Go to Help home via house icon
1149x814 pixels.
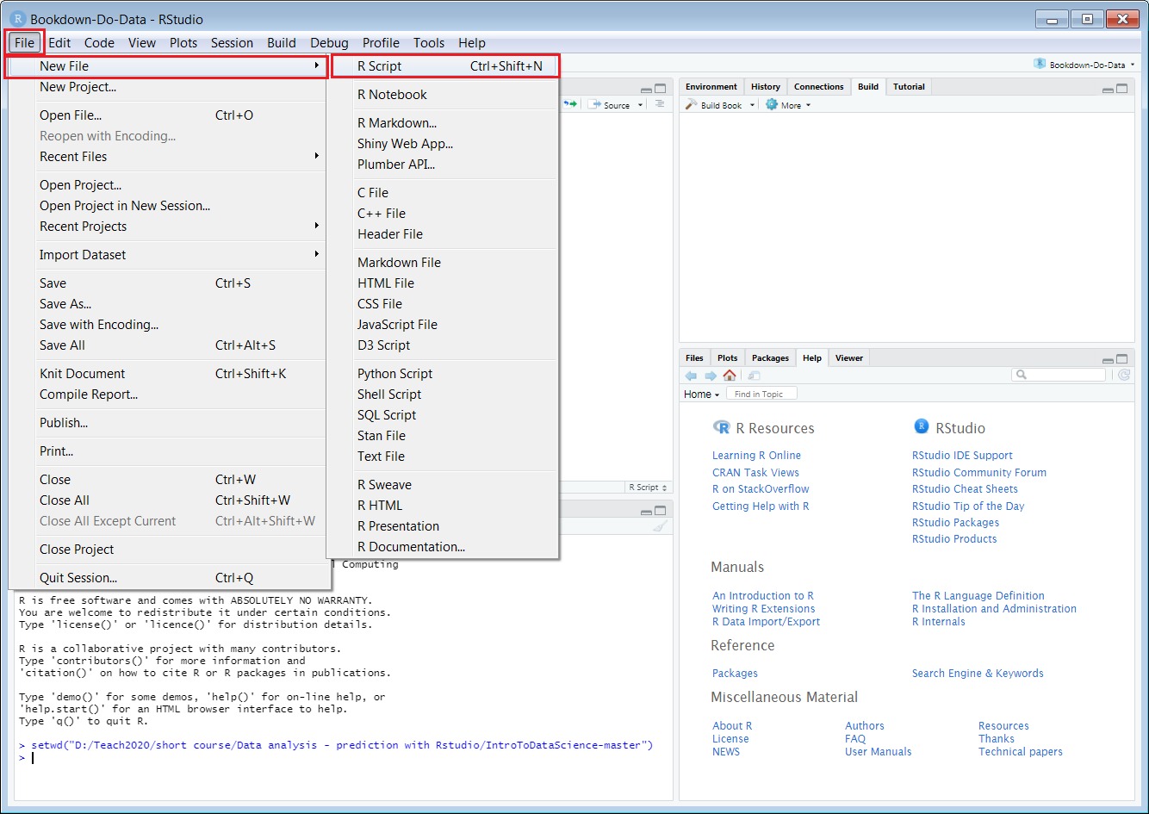pyautogui.click(x=730, y=375)
